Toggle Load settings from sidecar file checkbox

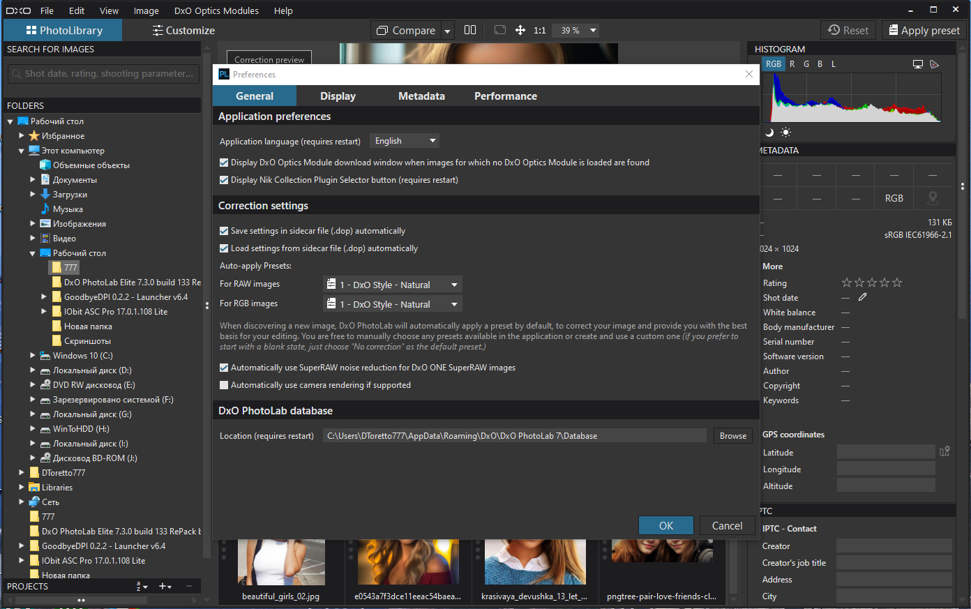224,248
